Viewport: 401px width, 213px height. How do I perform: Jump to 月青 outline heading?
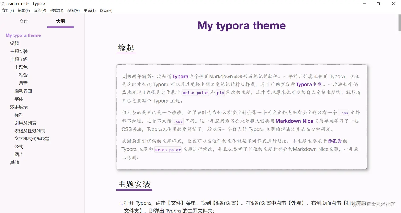pos(23,83)
